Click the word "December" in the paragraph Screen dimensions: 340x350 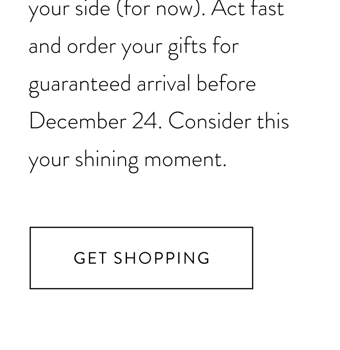click(x=78, y=121)
